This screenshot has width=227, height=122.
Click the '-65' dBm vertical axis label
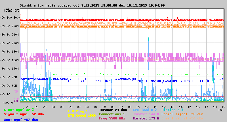pyautogui.click(x=3, y=43)
